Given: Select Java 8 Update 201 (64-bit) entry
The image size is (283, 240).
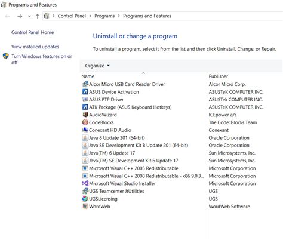Looking at the screenshot, I should tap(117, 137).
